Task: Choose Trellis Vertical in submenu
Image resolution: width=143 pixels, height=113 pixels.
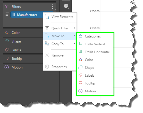Action: 95,44
